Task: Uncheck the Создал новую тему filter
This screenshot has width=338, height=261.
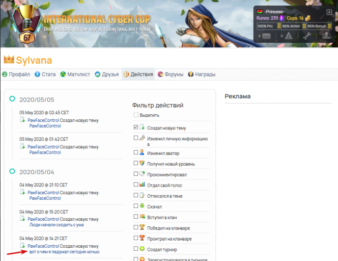Action: 136,127
